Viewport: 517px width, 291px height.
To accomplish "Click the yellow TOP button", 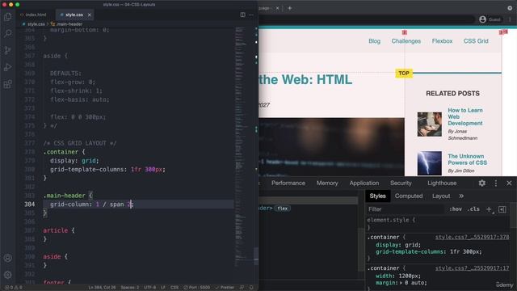I will pos(404,74).
